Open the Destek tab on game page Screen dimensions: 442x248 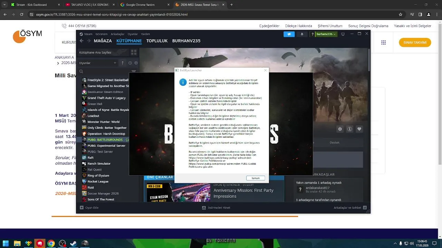point(335,142)
